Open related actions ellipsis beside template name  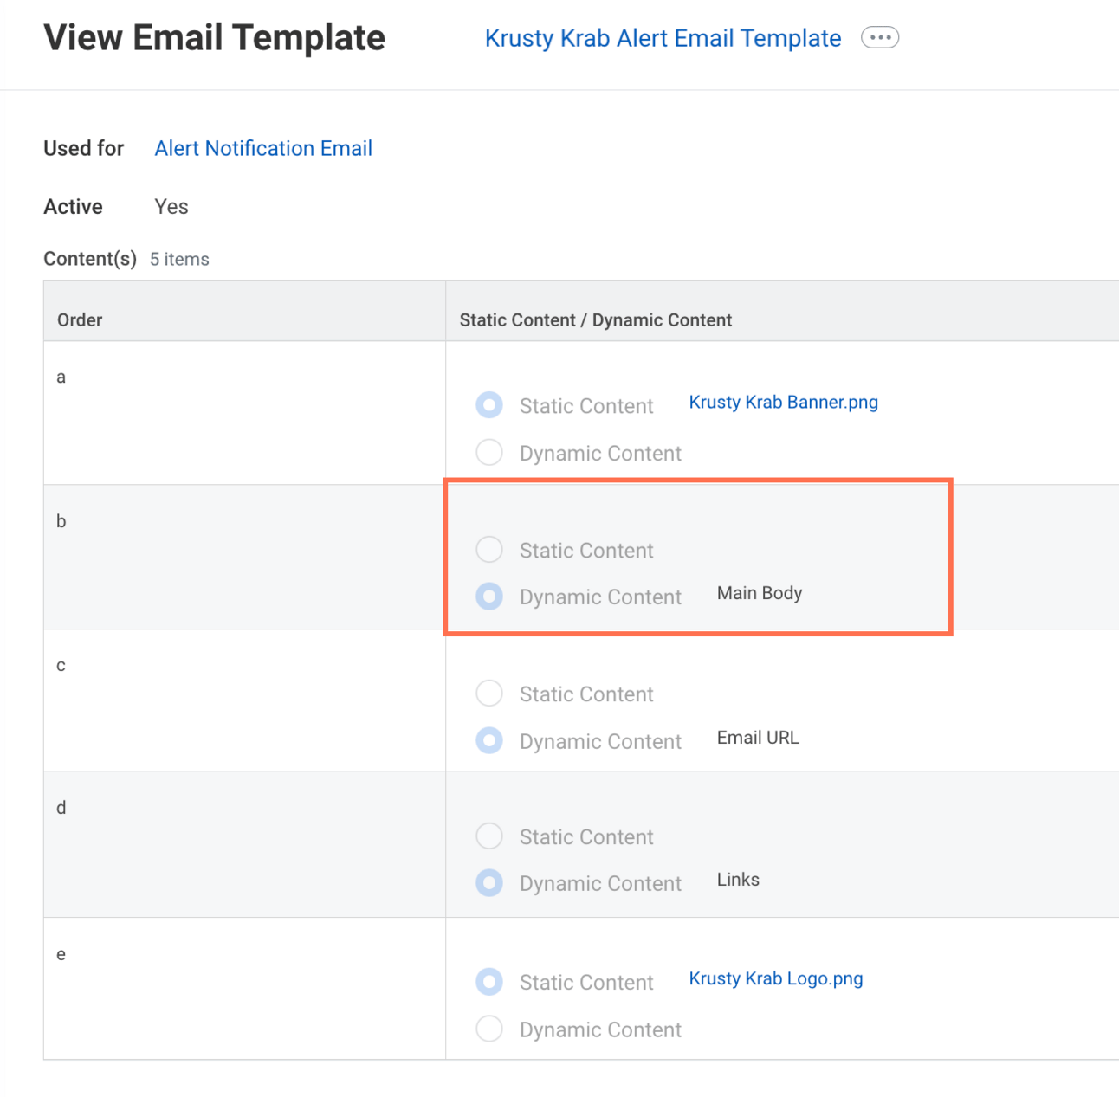879,38
